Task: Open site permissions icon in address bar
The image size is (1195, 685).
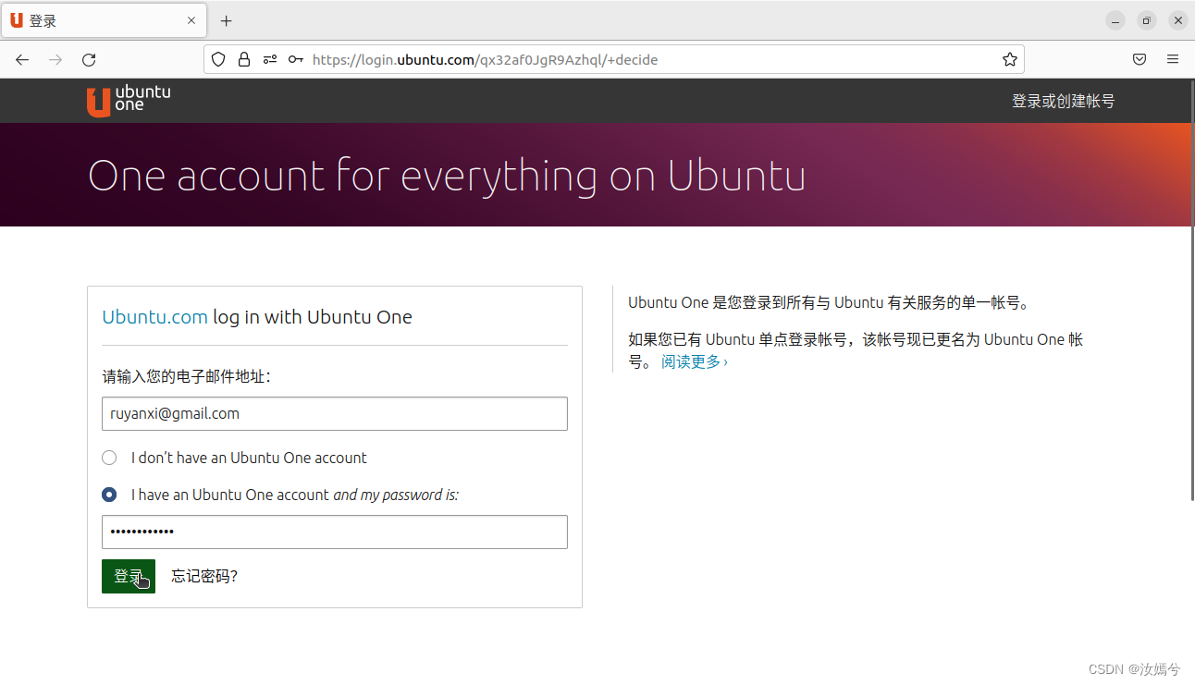Action: pos(270,59)
